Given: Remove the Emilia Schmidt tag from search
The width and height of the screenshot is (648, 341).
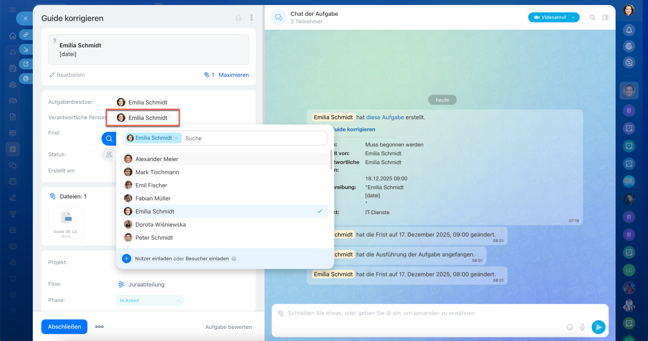Looking at the screenshot, I should point(176,138).
